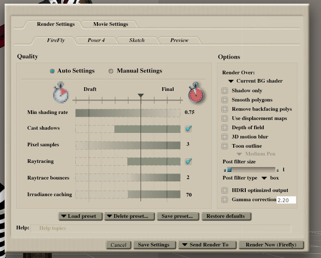This screenshot has height=258, width=321.
Task: Click the Pixel samples bar
Action: [128, 145]
